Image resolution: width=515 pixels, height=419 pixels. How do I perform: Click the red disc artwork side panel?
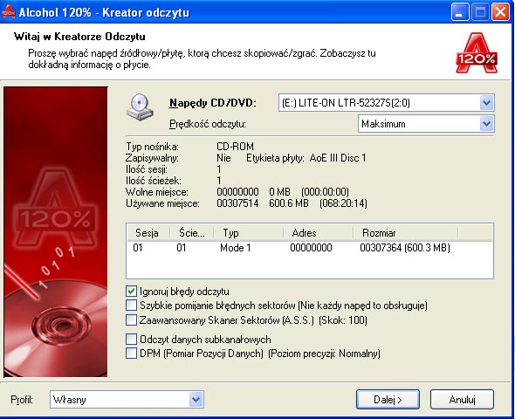tap(56, 232)
